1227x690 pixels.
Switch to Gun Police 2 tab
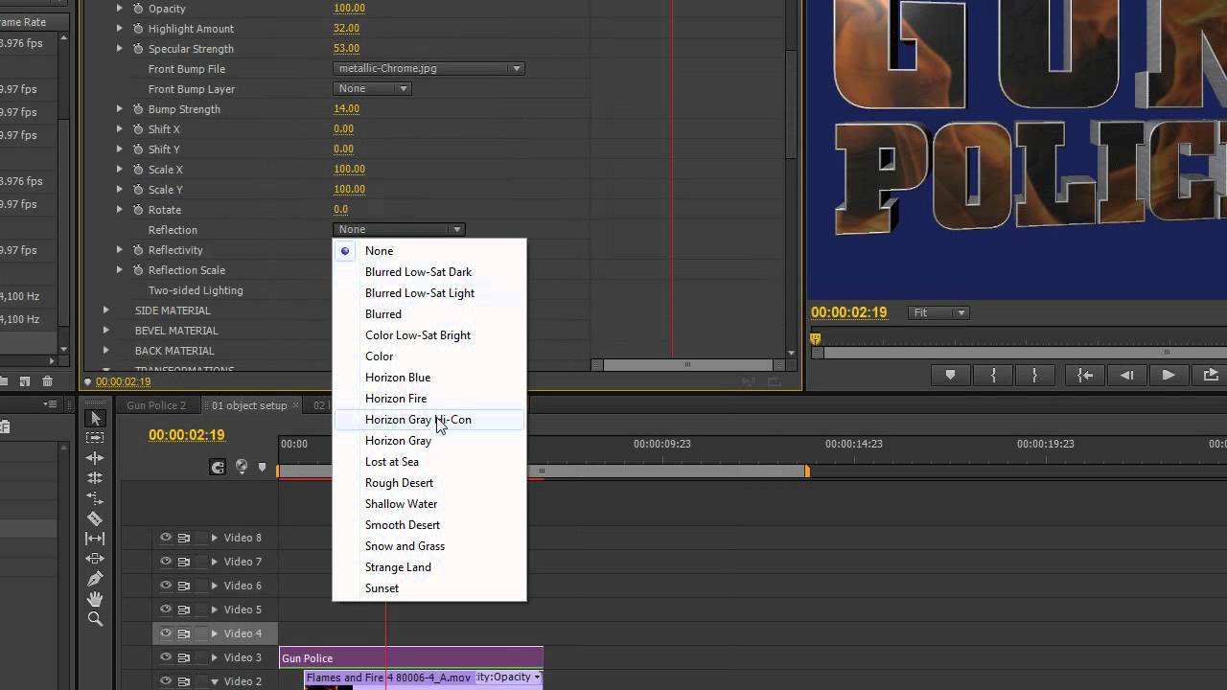156,405
